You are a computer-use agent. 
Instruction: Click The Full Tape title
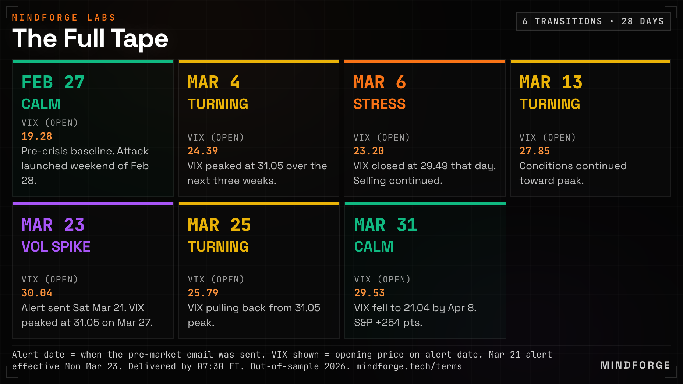(90, 38)
